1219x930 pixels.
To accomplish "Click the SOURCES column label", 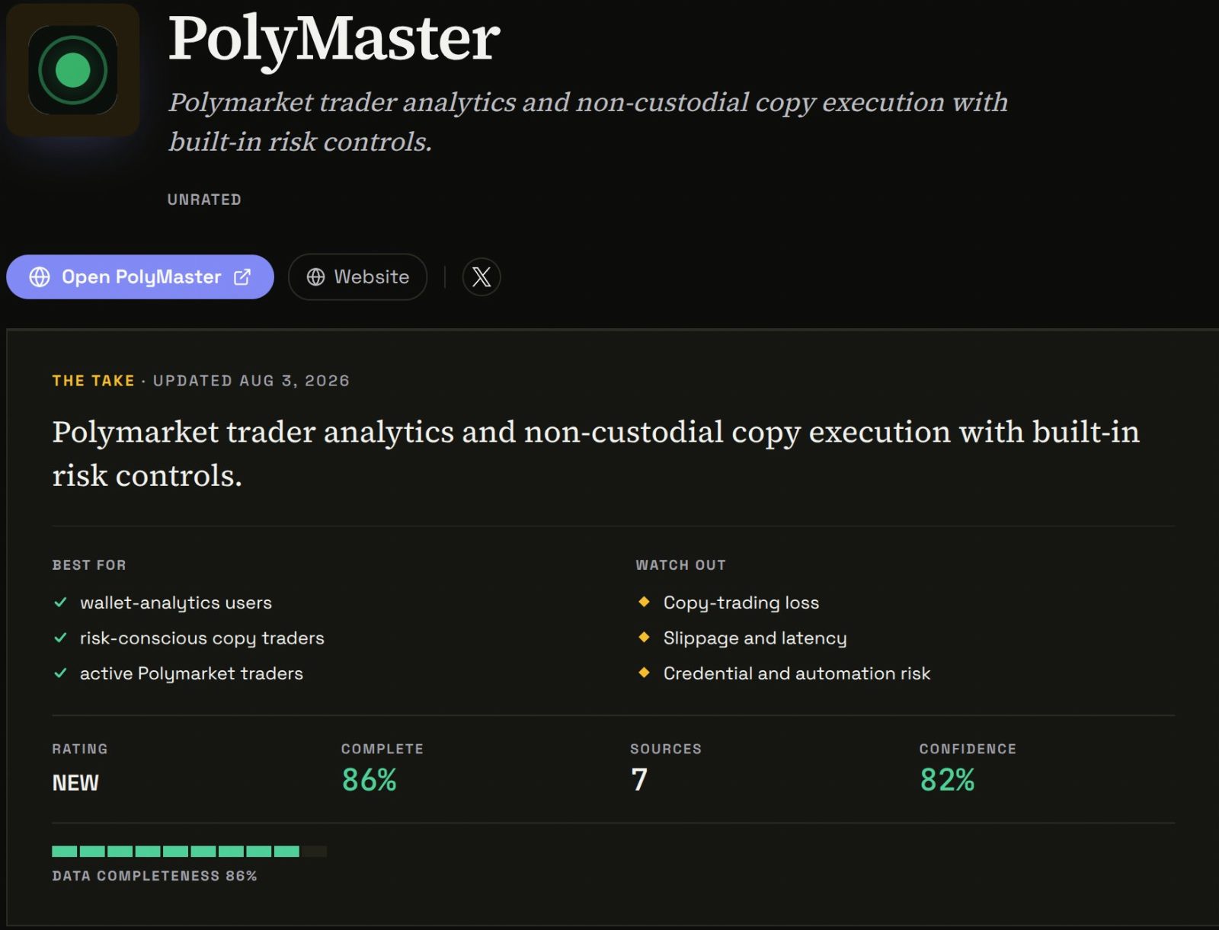I will [666, 749].
